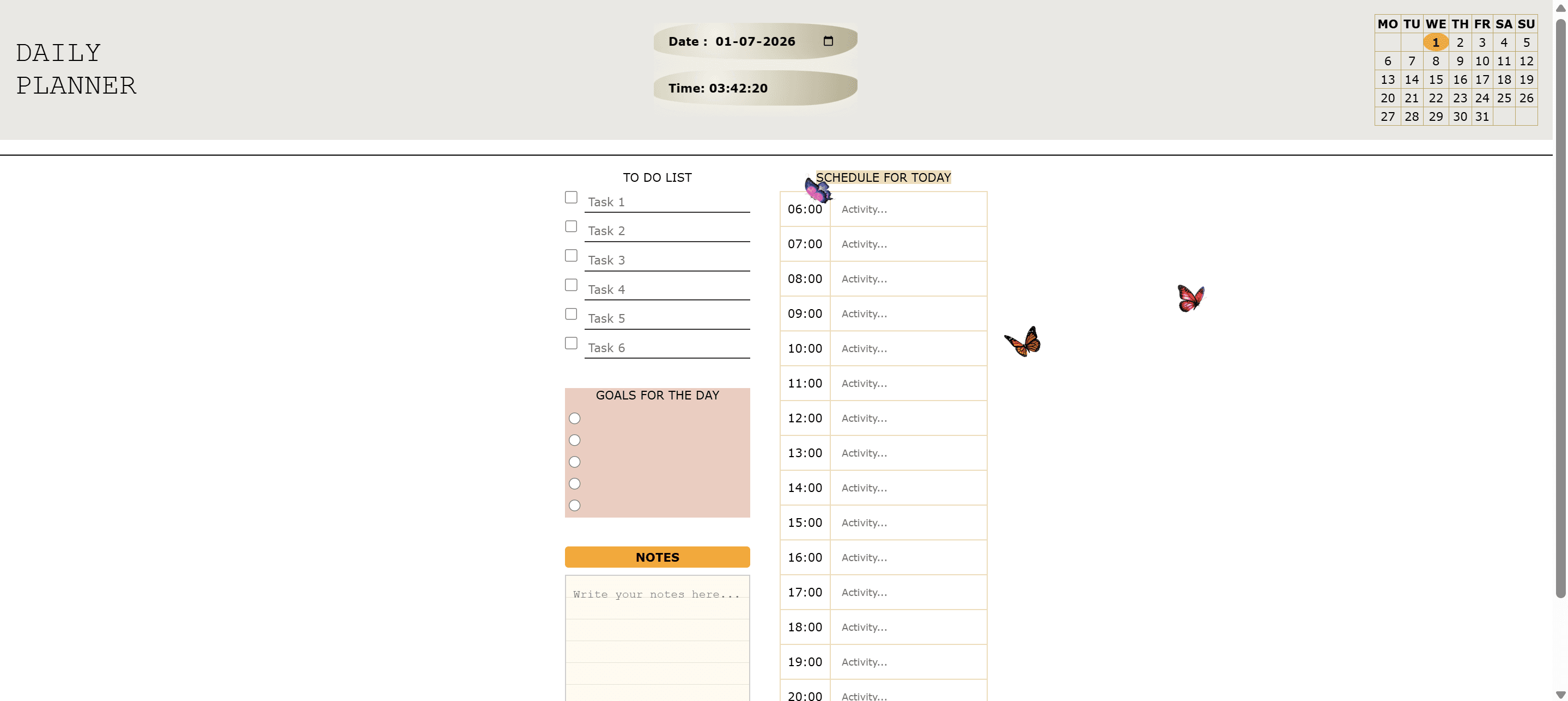1568x701 pixels.
Task: Select the fourth goal radio button
Action: [575, 483]
